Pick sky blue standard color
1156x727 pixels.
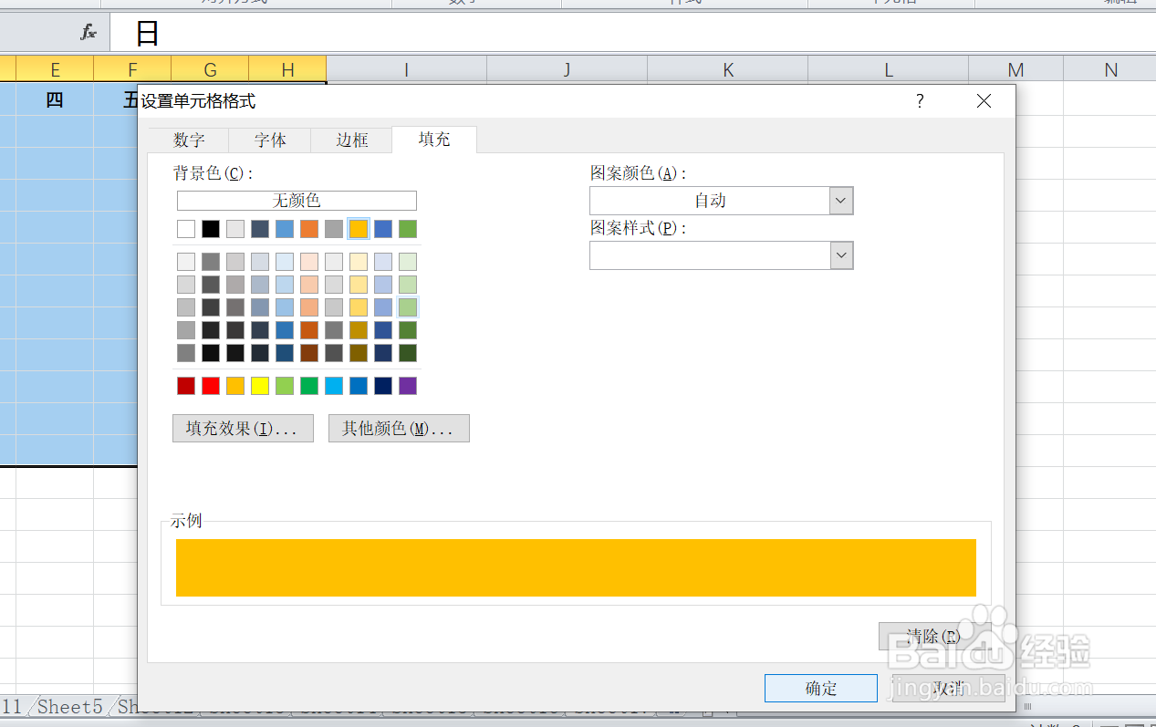[334, 386]
